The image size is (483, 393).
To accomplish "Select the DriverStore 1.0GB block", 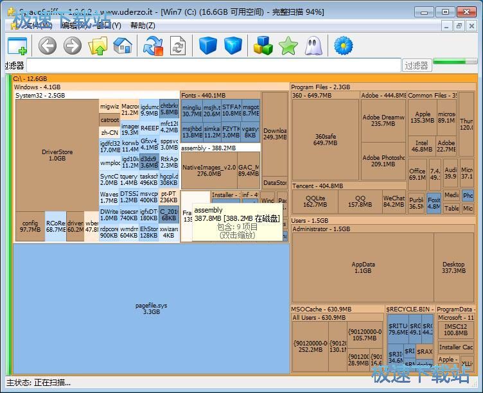I will tap(57, 155).
